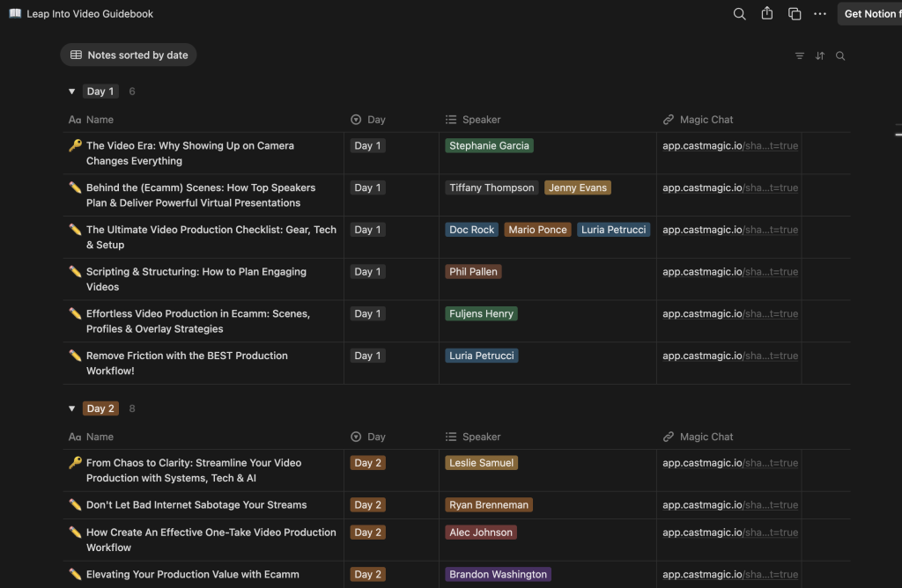Open Remove Friction with the BEST Production note

[187, 363]
